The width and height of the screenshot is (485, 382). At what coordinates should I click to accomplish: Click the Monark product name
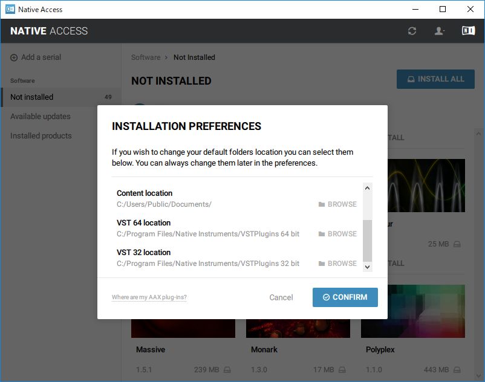click(x=264, y=349)
